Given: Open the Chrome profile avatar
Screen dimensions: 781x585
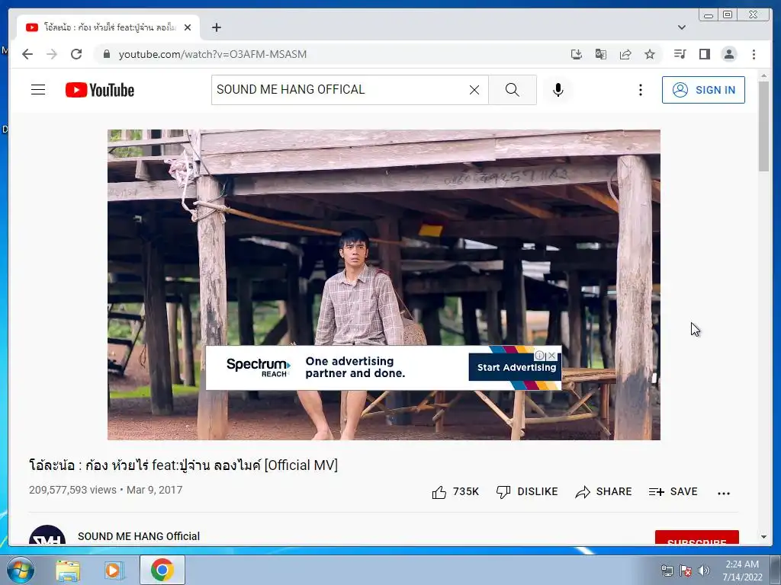Looking at the screenshot, I should 728,54.
